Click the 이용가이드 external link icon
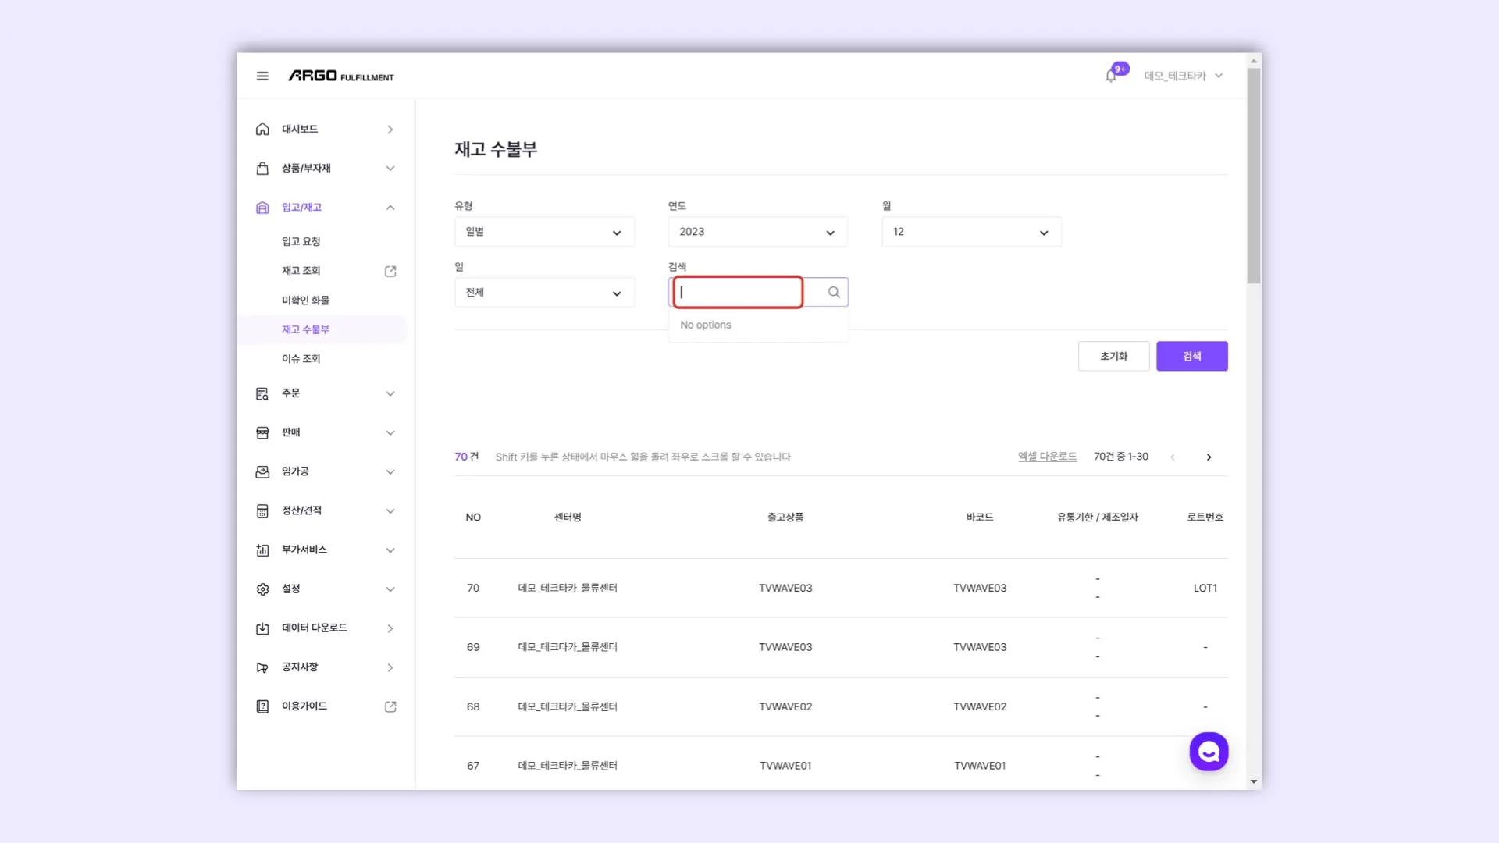The width and height of the screenshot is (1499, 843). click(390, 706)
